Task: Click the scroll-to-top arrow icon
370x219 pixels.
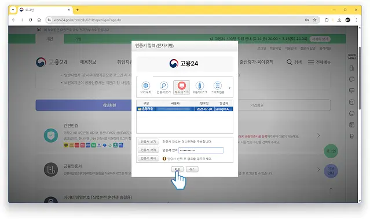Action: (x=331, y=191)
